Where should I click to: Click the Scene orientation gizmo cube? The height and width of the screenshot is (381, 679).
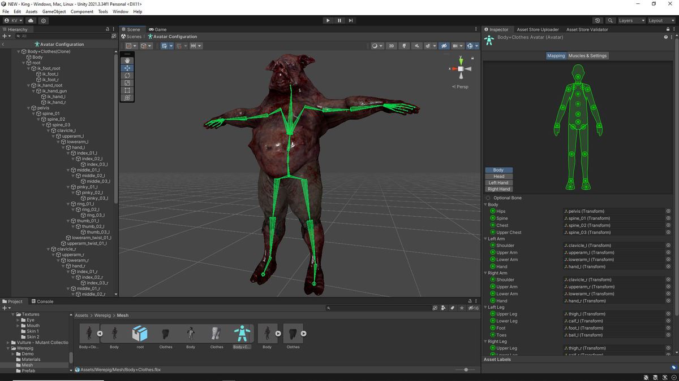click(461, 69)
